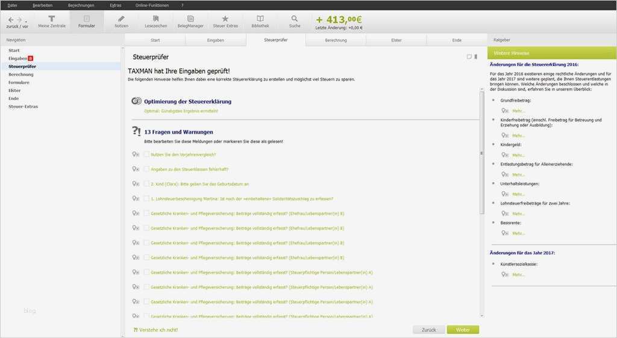
Task: Select Berechnung in the Navigation sidebar
Action: [x=21, y=74]
